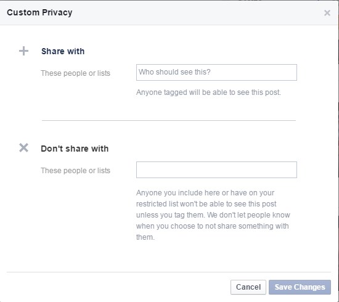339x302 pixels.
Task: Click the 'Custom Privacy' dialog title
Action: click(x=39, y=12)
